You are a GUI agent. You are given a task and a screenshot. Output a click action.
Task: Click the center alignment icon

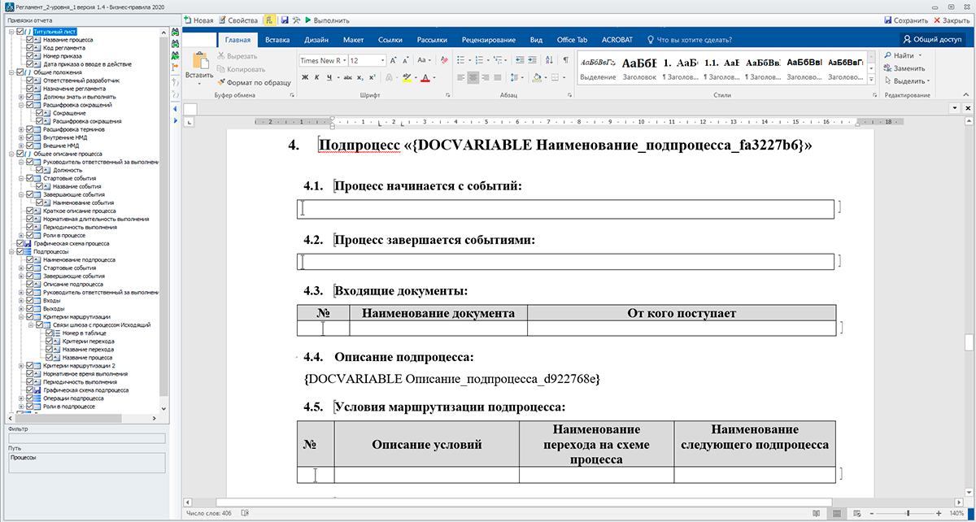(473, 77)
